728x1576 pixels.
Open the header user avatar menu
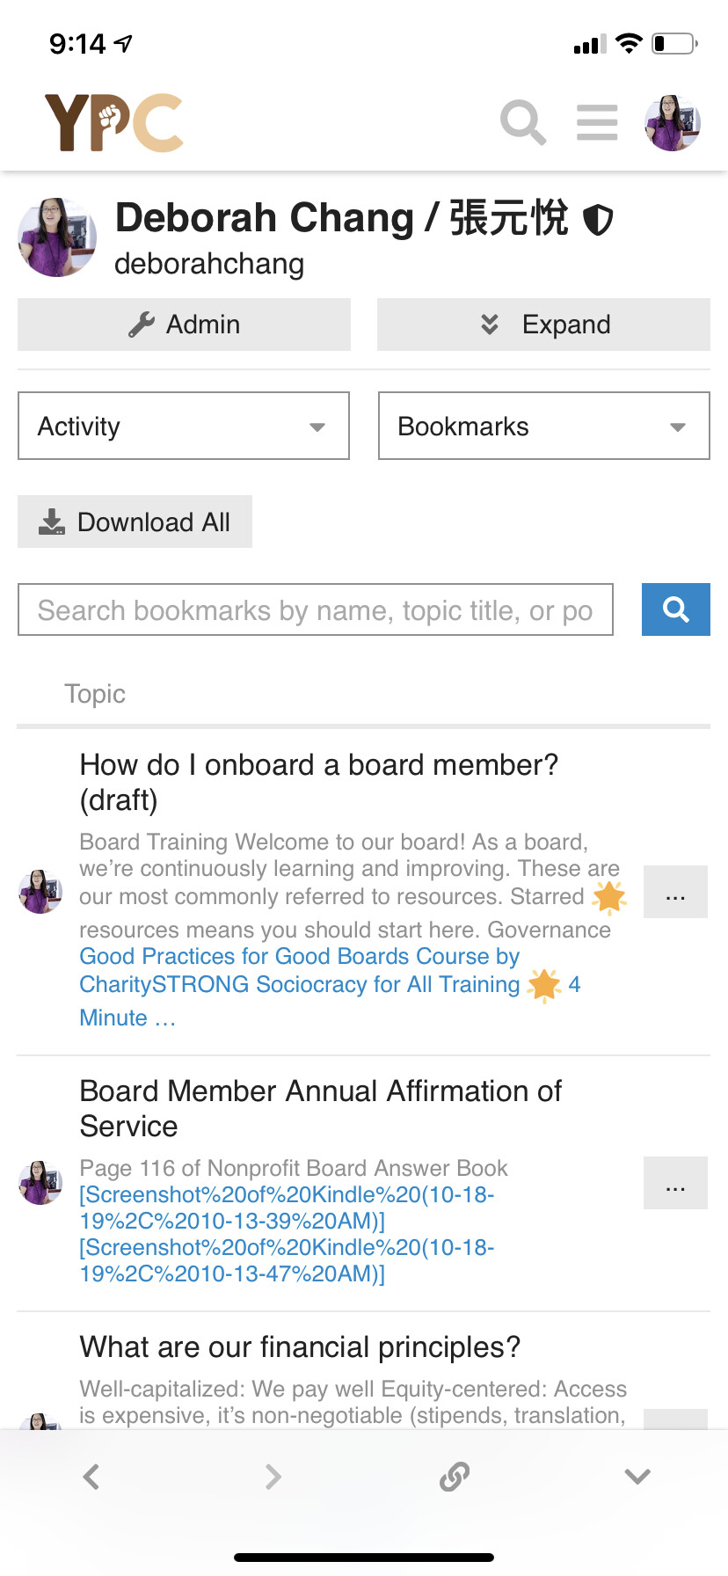coord(672,123)
